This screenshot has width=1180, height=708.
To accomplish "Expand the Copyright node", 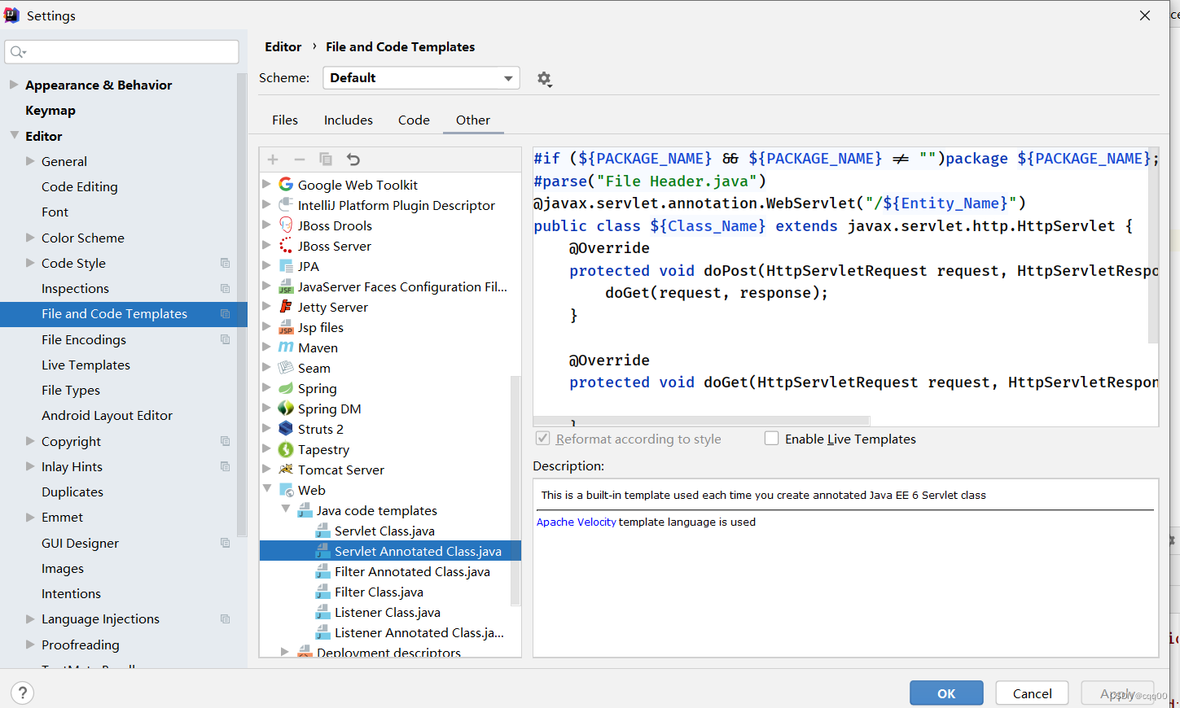I will (30, 441).
